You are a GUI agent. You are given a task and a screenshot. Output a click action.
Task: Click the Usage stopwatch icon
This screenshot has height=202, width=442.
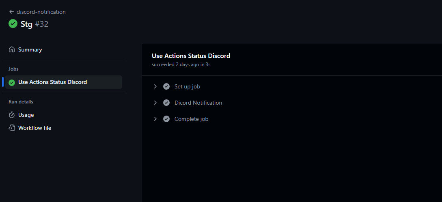point(12,115)
